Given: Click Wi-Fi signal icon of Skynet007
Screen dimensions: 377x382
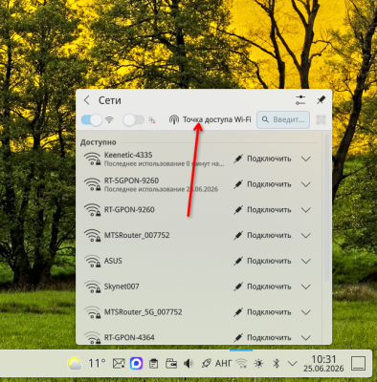Looking at the screenshot, I should (x=92, y=286).
